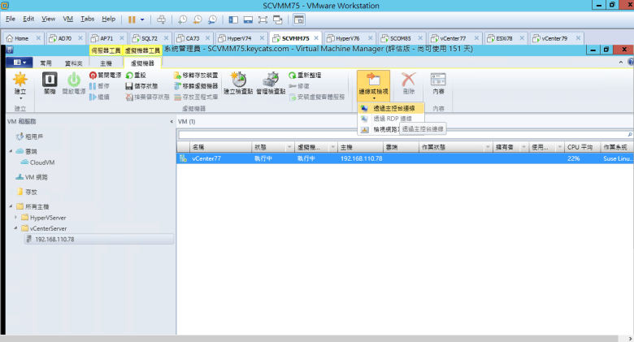Click the 建立檢查點 (Create Checkpoint) icon
The height and width of the screenshot is (342, 634).
tap(238, 83)
